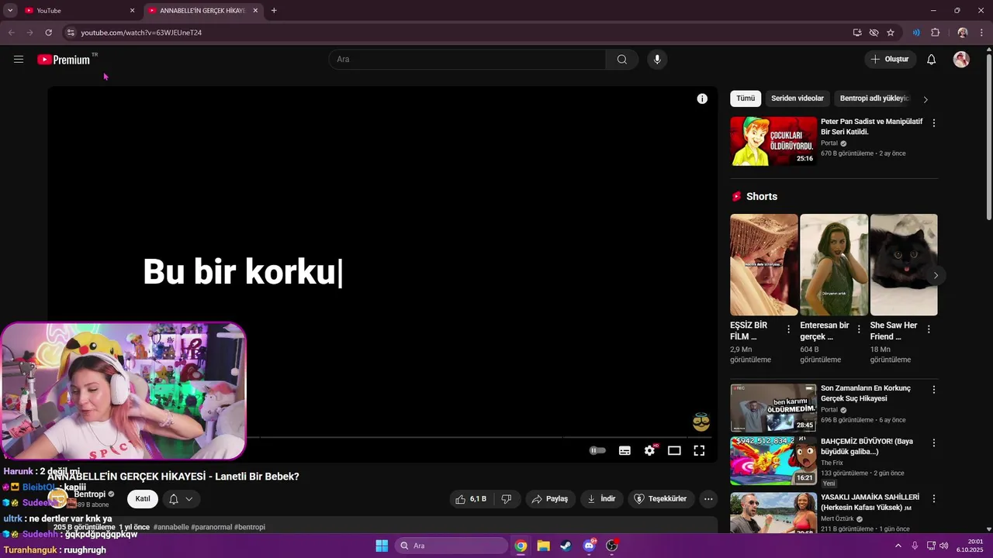Open YouTube account avatar menu
This screenshot has height=558, width=993.
(961, 60)
